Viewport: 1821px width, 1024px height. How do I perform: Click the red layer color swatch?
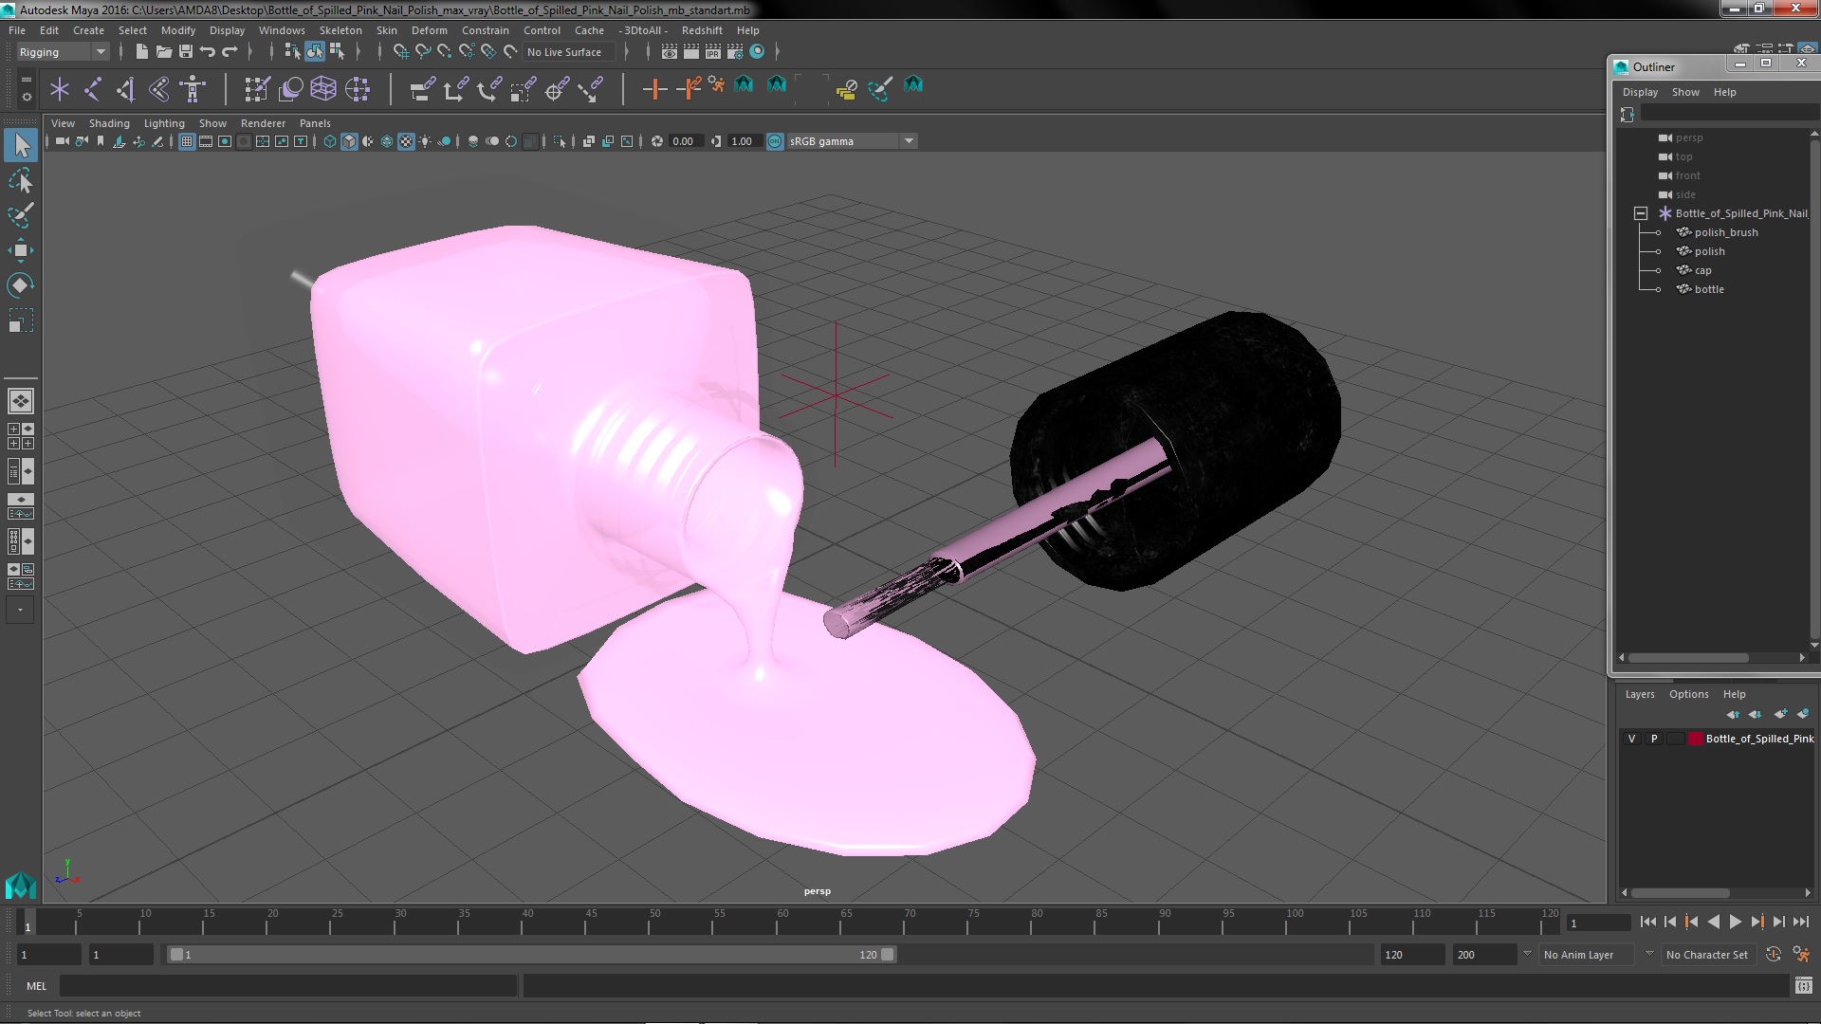[1695, 739]
